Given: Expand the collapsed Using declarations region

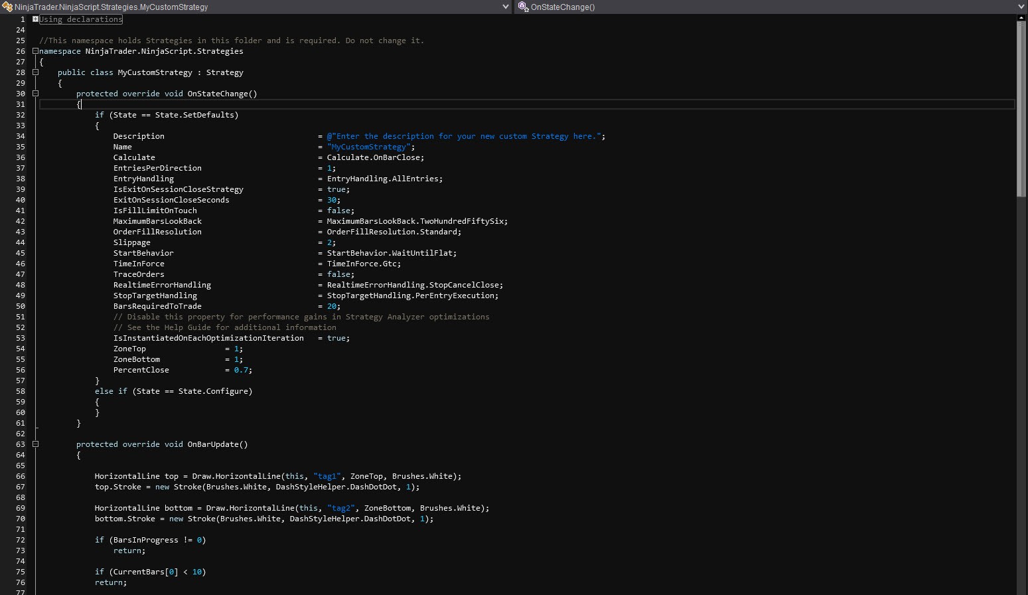Looking at the screenshot, I should pos(35,19).
